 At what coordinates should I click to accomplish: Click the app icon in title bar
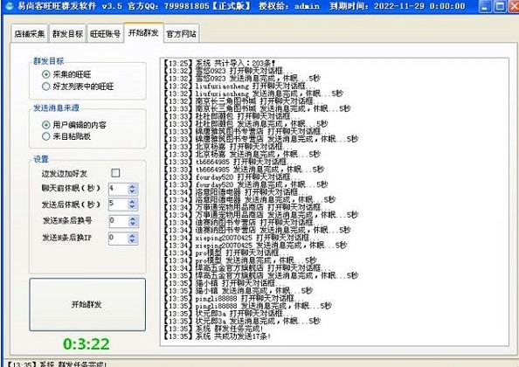tap(10, 5)
